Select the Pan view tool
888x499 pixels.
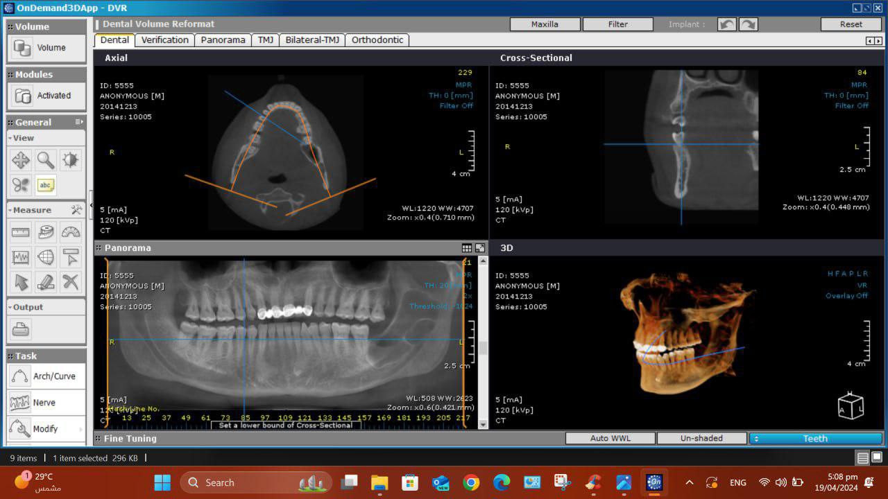[x=21, y=160]
